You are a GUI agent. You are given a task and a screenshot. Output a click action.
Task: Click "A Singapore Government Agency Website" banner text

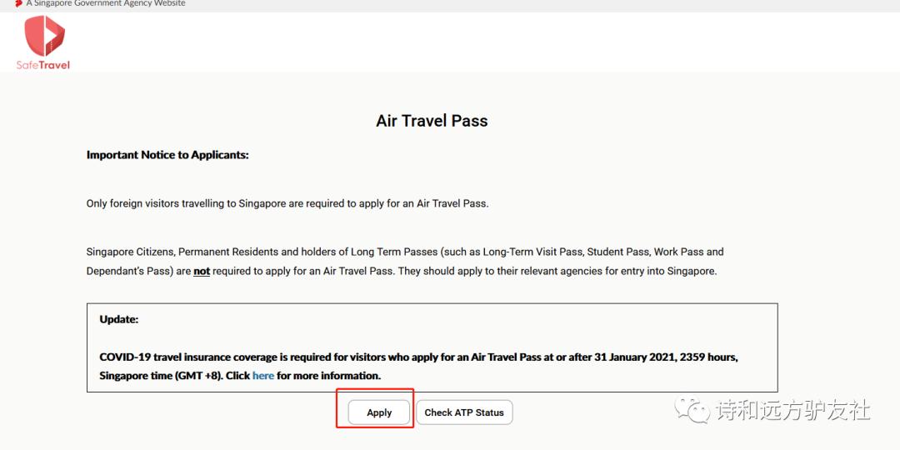click(x=106, y=3)
